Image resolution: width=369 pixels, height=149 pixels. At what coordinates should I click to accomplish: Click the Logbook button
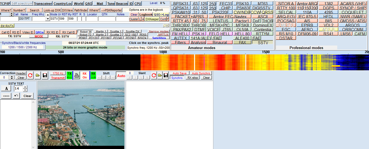(x=146, y=15)
